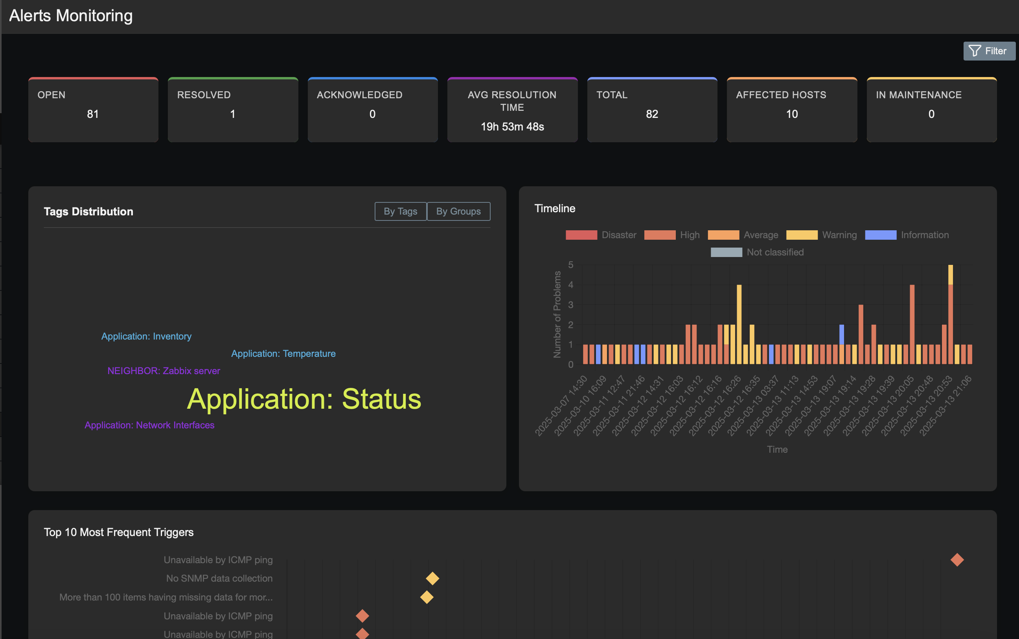1019x639 pixels.
Task: Toggle Not classified legend entry
Action: pos(726,252)
